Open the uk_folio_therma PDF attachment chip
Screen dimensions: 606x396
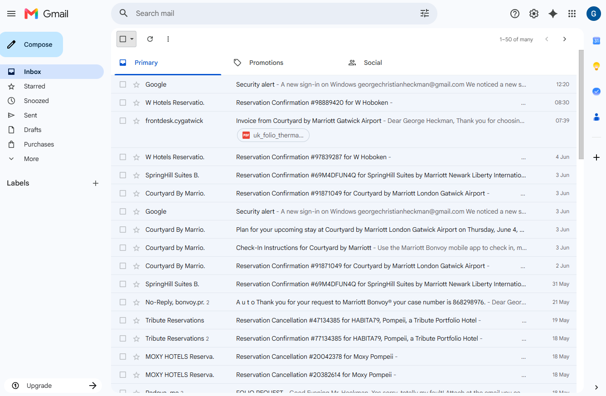point(273,135)
